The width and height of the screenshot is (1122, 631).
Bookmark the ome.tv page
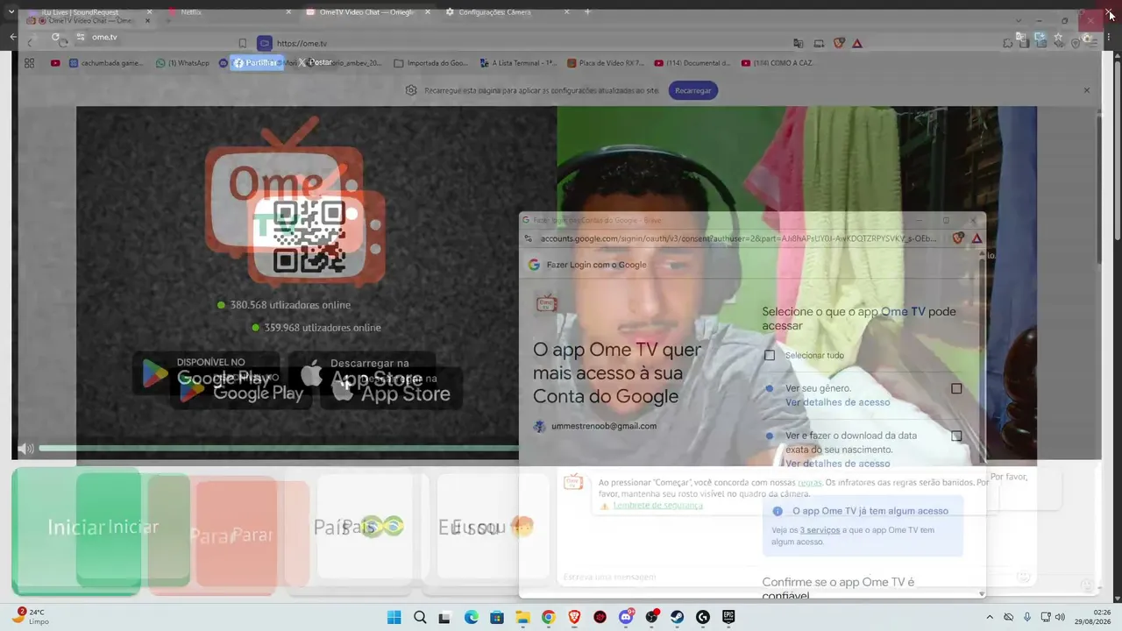click(243, 43)
